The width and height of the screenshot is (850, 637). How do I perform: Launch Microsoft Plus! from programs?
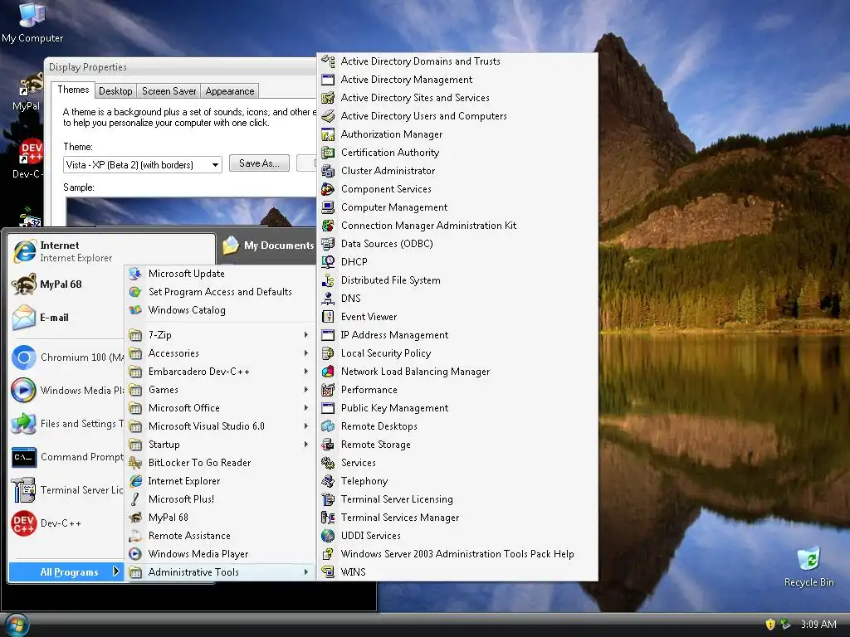(x=219, y=498)
